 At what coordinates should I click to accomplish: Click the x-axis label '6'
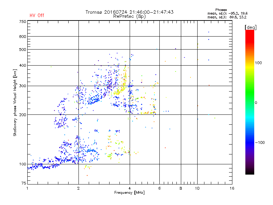[159, 188]
